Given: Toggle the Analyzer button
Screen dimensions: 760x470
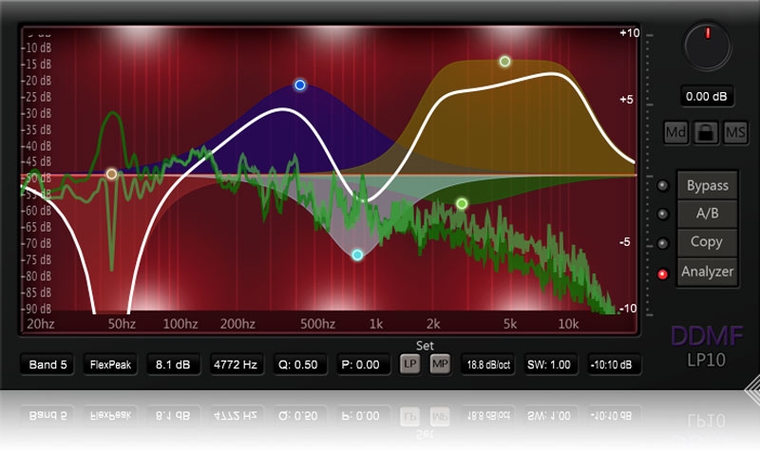Looking at the screenshot, I should tap(707, 272).
